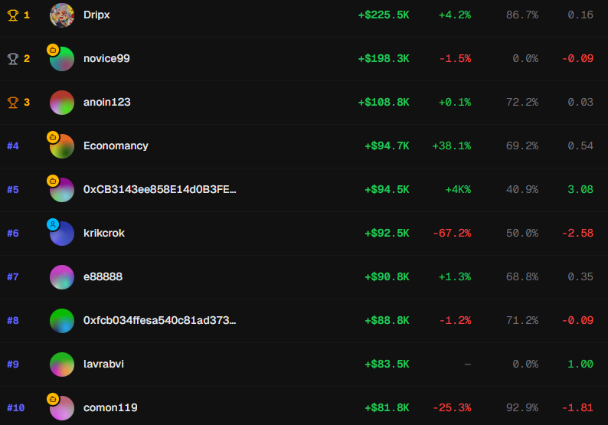Screen dimensions: 608x425
Task: Click the 40.9% win rate value
Action: click(x=522, y=190)
